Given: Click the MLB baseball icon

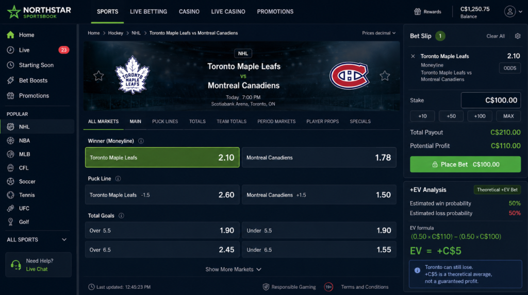Looking at the screenshot, I should (x=10, y=154).
